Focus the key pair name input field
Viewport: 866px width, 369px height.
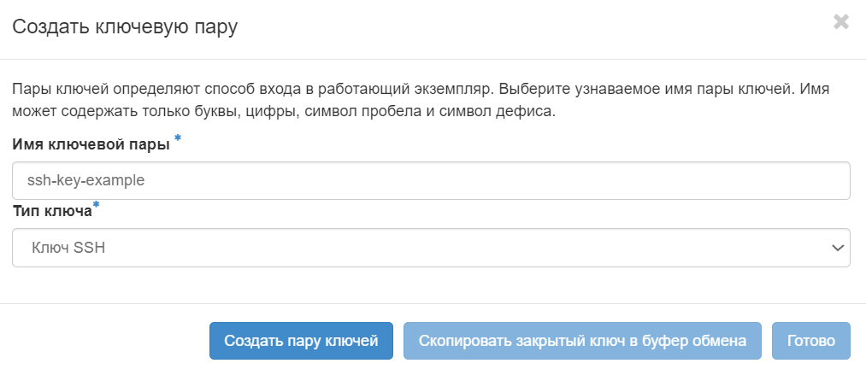pyautogui.click(x=431, y=181)
